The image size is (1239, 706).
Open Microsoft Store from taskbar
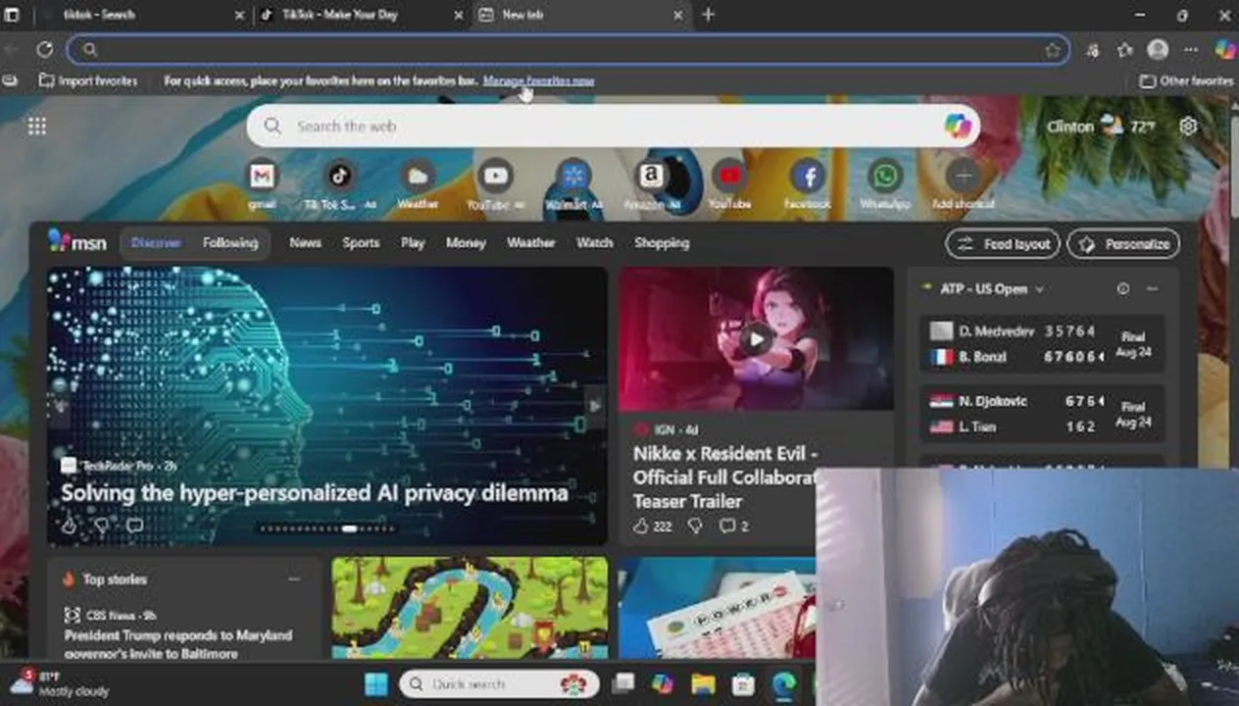[x=743, y=683]
